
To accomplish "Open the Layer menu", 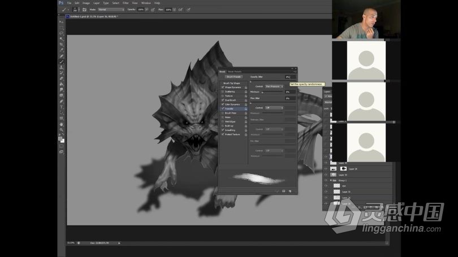I will (x=96, y=3).
